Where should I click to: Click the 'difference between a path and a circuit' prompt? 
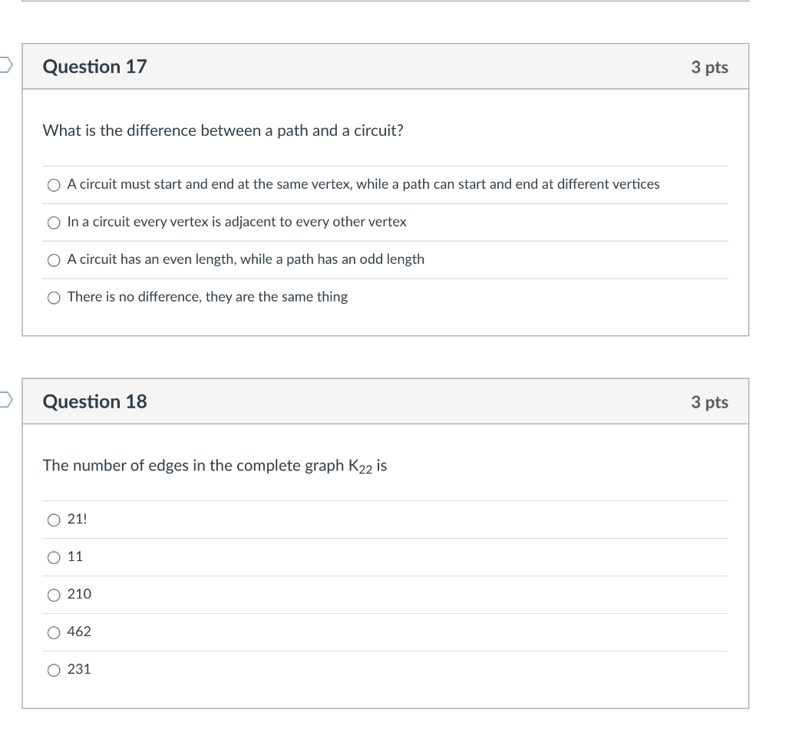pos(223,130)
